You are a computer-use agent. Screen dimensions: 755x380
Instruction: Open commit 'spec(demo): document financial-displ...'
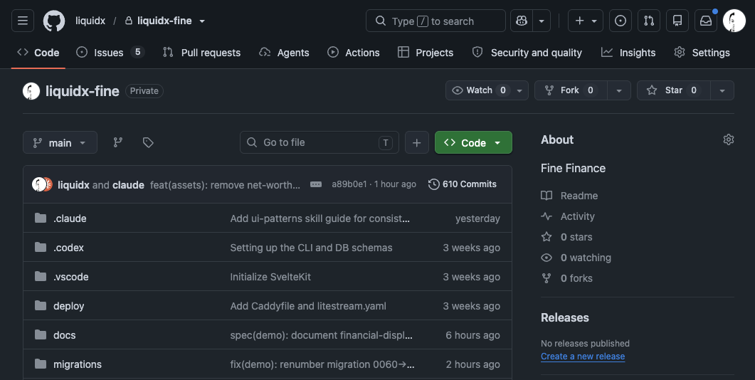[x=321, y=335]
